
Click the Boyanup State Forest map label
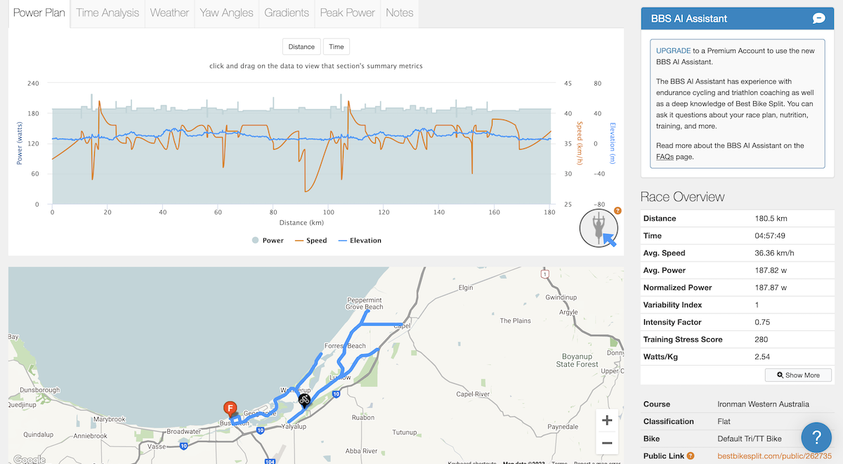click(x=577, y=361)
